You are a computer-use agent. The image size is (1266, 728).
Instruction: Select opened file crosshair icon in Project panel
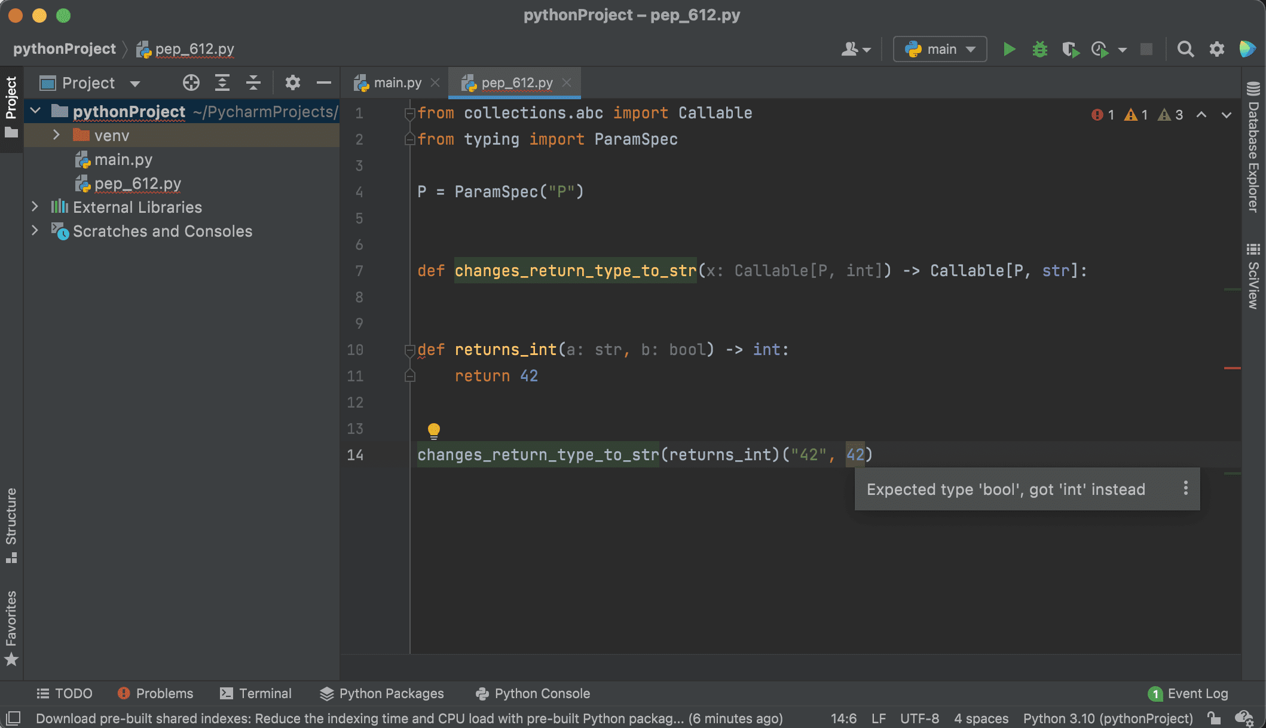(191, 82)
